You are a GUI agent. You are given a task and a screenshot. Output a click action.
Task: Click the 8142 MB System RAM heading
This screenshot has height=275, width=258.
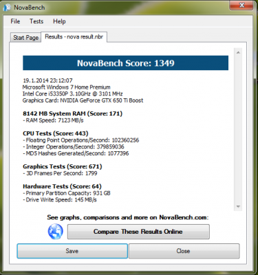(x=72, y=113)
